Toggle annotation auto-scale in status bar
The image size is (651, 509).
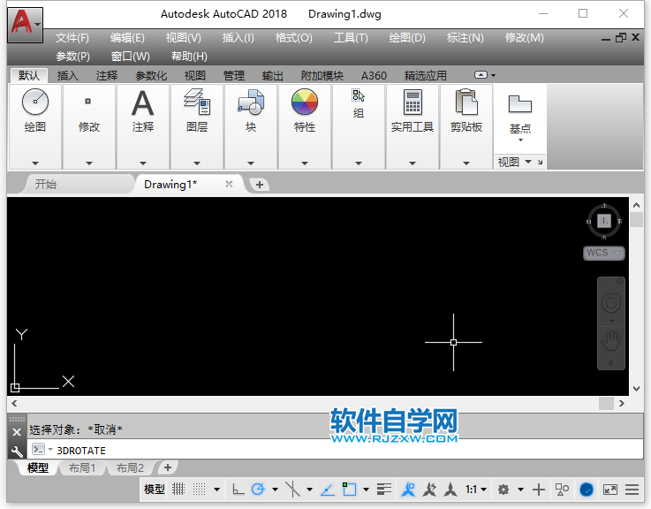pyautogui.click(x=429, y=490)
